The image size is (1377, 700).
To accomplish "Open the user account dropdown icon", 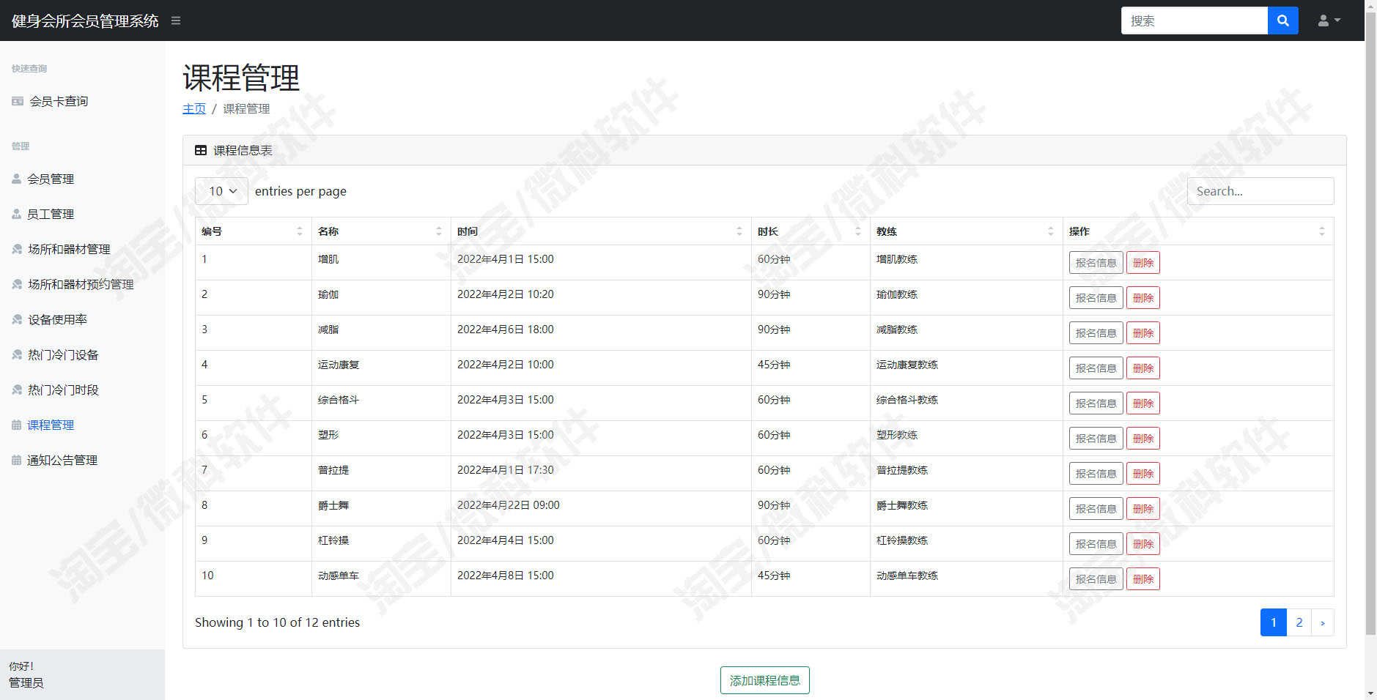I will 1329,21.
